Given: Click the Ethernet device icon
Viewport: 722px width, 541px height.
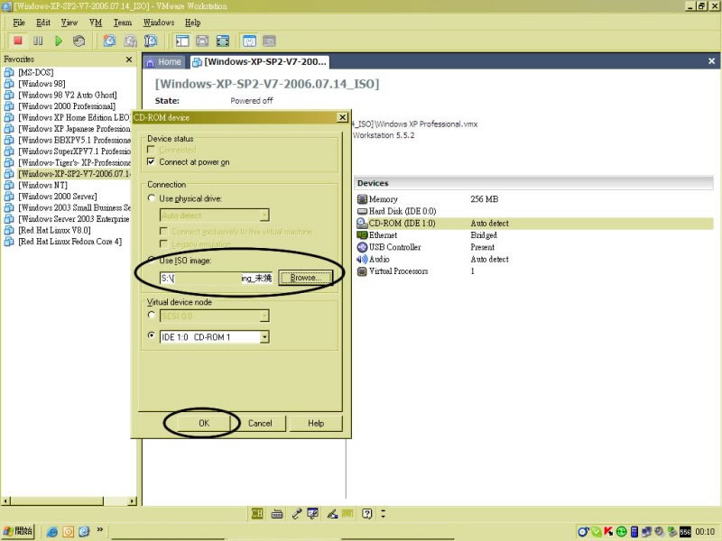Looking at the screenshot, I should pos(363,235).
